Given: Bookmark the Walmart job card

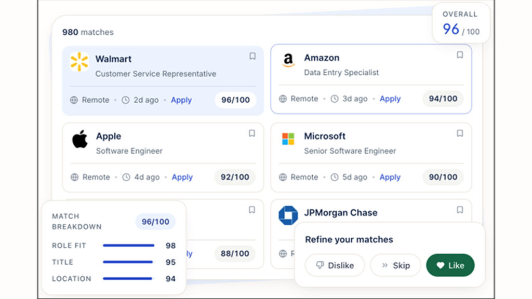Looking at the screenshot, I should [252, 56].
